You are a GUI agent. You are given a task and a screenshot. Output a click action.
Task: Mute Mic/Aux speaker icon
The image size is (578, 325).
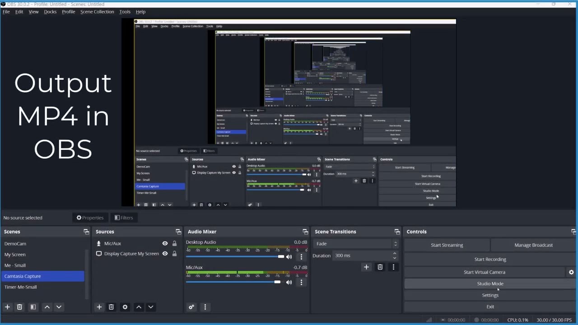289,282
